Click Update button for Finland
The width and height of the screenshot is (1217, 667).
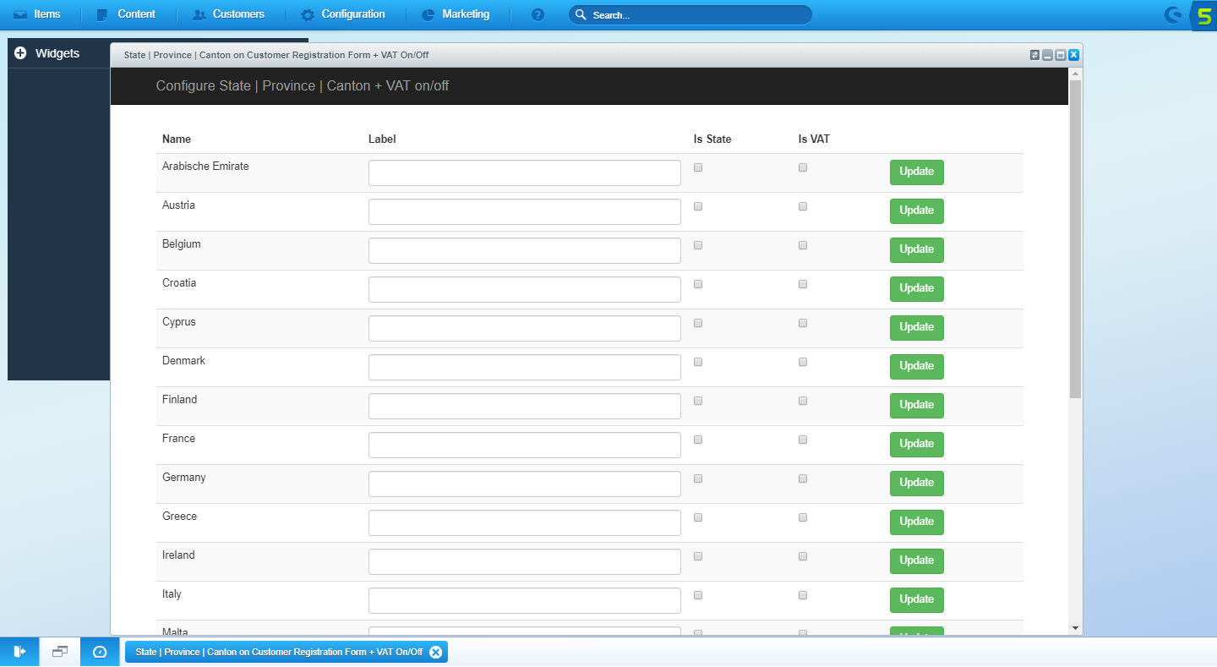pos(916,405)
